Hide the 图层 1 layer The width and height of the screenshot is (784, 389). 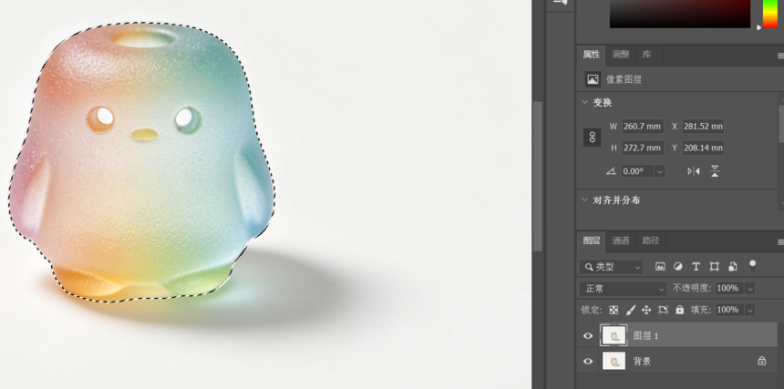coord(588,336)
